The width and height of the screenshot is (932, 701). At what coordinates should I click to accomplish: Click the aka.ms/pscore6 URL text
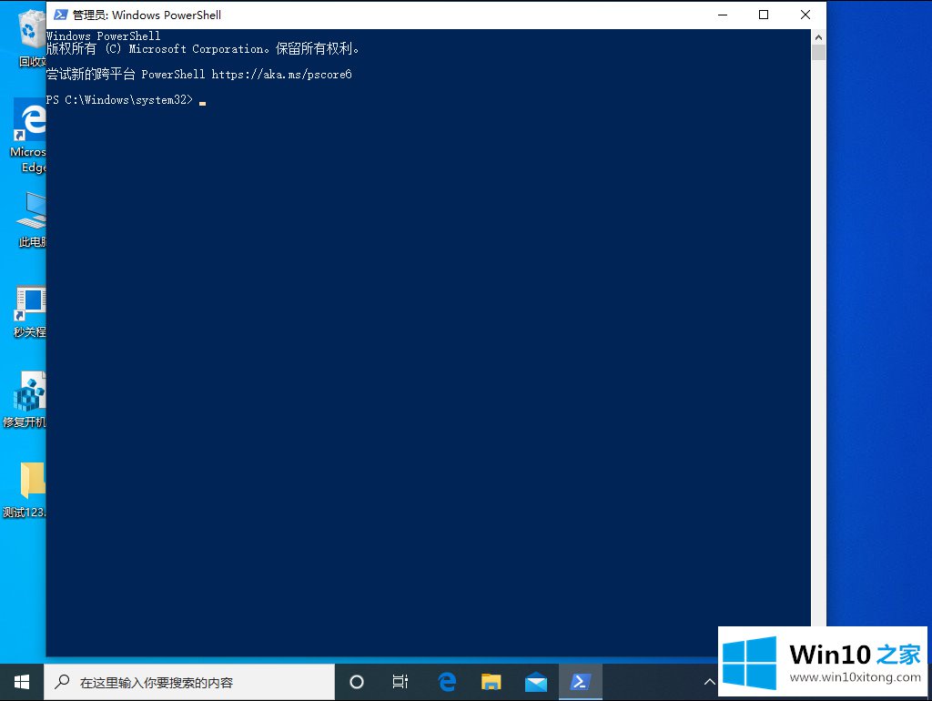(282, 75)
